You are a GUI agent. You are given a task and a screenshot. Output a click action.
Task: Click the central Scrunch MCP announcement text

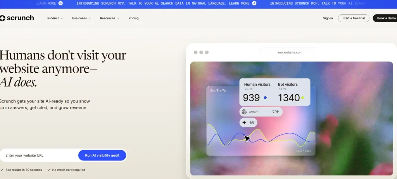tap(162, 3)
